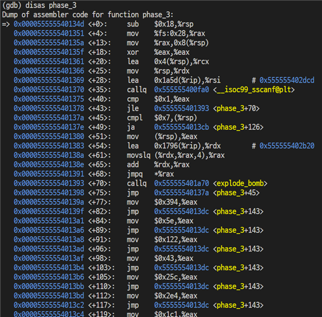Click 'Dump of assembler code' header line
The height and width of the screenshot is (317, 322).
pos(88,15)
